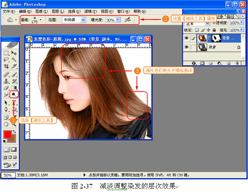
Task: Expand the 曝光度 exposure arrow next to 30%
Action: click(x=118, y=20)
